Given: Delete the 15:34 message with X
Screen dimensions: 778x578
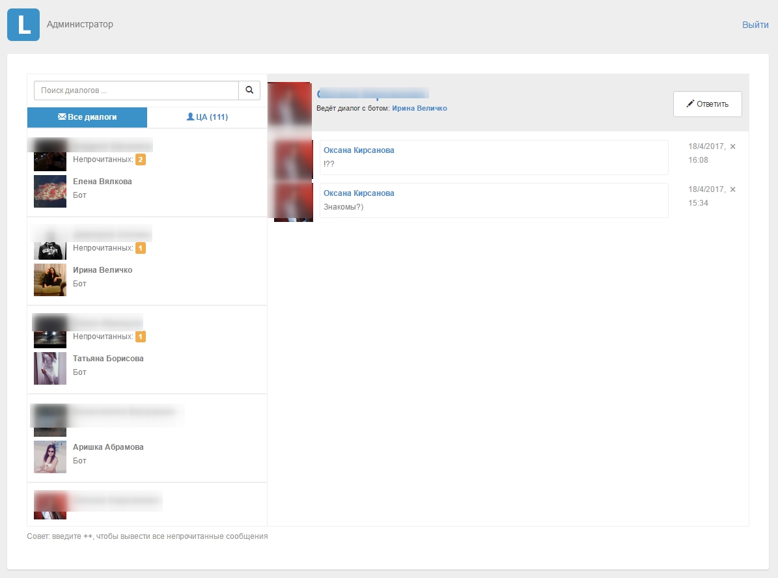Looking at the screenshot, I should 732,189.
